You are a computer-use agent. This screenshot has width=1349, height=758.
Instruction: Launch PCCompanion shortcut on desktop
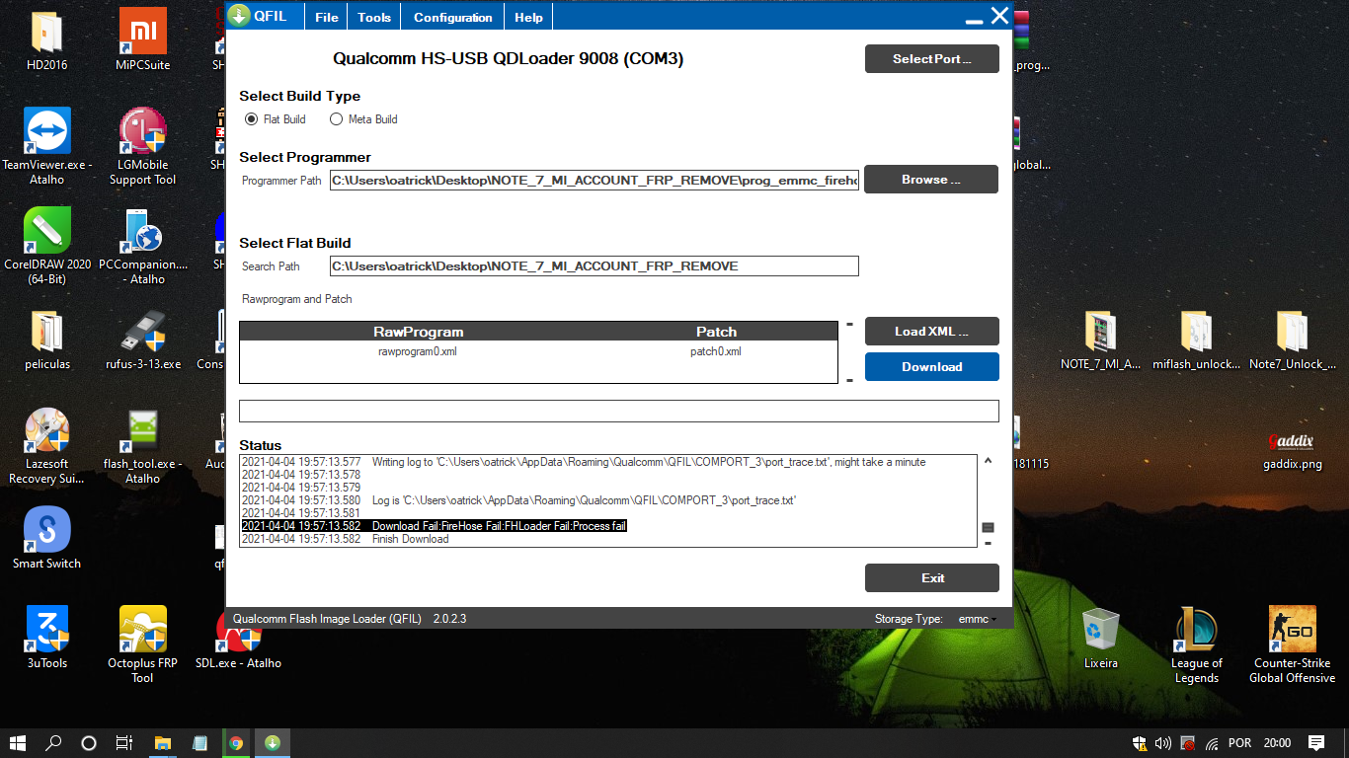point(142,245)
